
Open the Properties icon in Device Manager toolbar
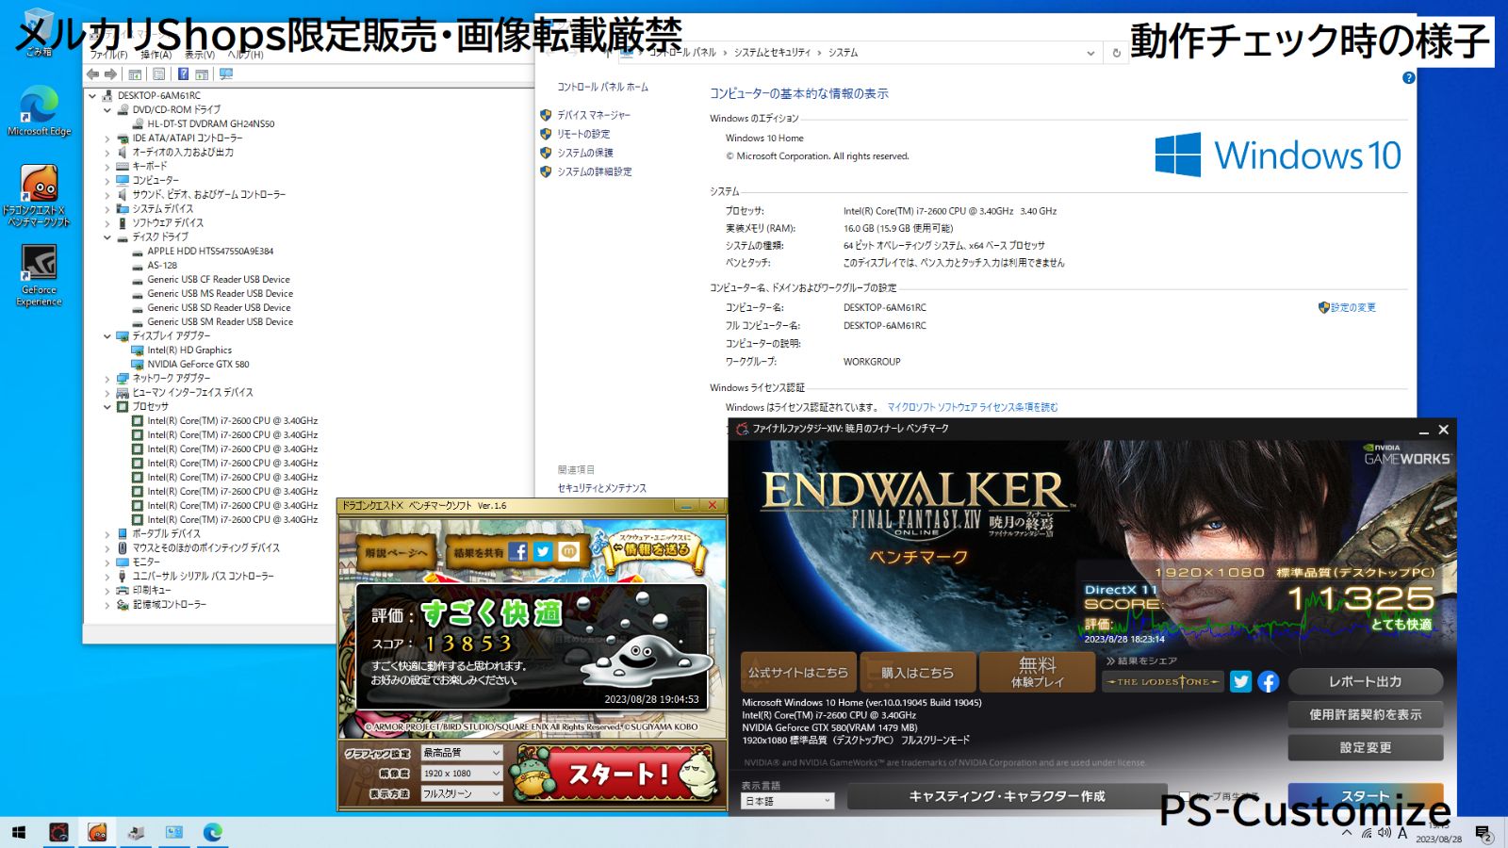(158, 74)
